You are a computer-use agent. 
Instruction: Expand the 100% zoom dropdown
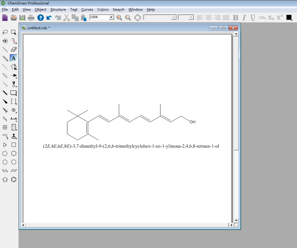point(111,17)
